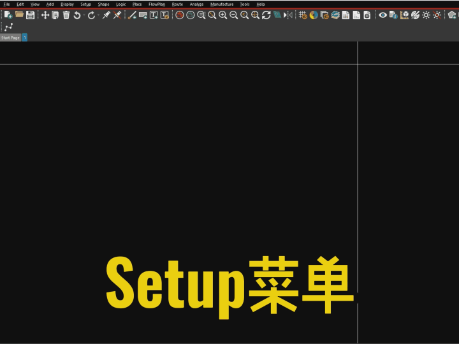
Task: Expand the Undo history dropdown arrow
Action: pyautogui.click(x=84, y=15)
